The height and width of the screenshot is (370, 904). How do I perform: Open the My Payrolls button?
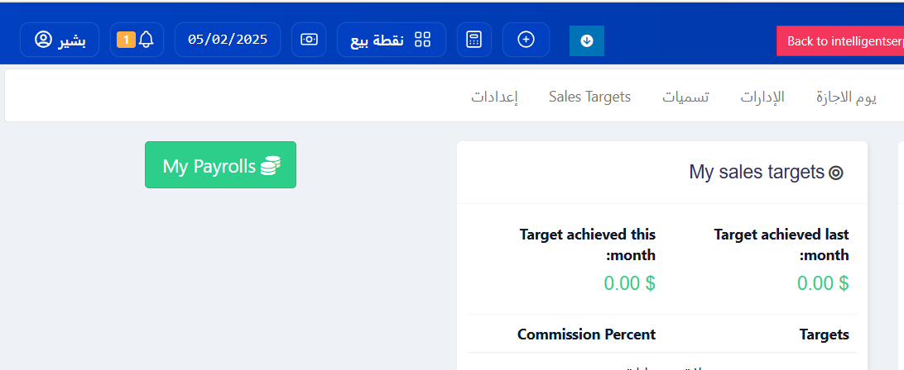220,165
